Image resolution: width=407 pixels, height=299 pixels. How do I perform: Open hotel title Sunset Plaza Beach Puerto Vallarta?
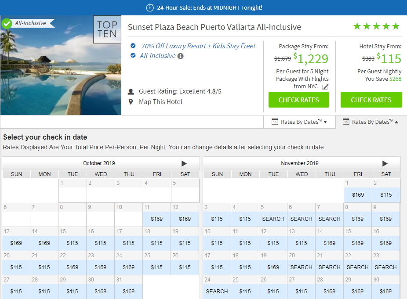(214, 27)
